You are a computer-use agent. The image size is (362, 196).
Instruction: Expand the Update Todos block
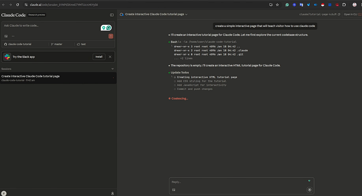click(179, 73)
